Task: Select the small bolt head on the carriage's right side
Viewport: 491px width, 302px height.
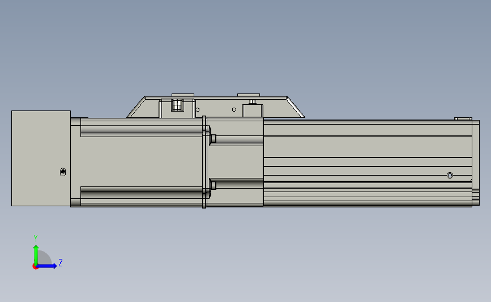Action: (x=253, y=102)
